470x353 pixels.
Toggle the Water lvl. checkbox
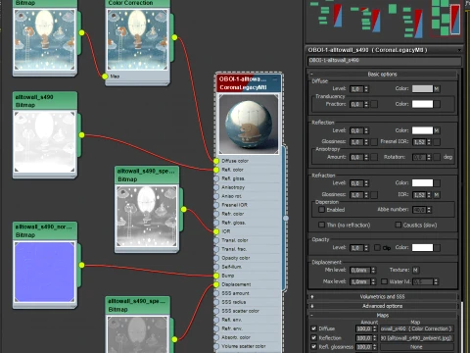pos(385,281)
